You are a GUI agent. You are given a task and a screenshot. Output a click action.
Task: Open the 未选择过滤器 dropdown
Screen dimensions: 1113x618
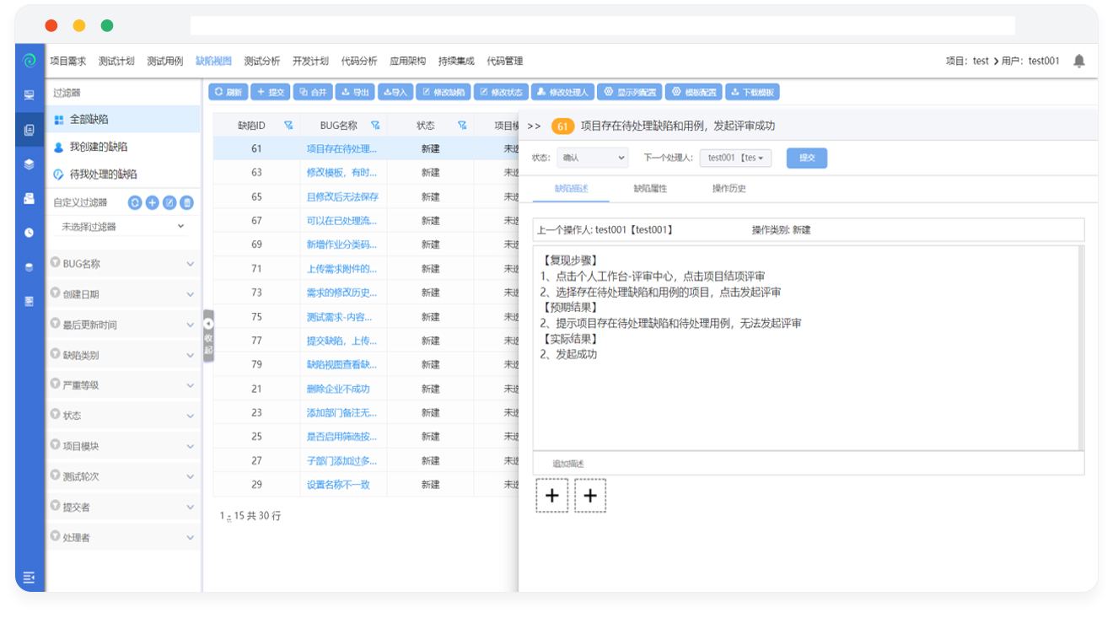(123, 227)
